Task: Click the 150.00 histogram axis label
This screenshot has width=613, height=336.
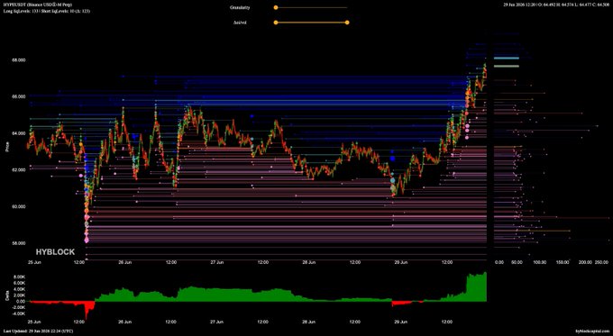Action: point(563,262)
